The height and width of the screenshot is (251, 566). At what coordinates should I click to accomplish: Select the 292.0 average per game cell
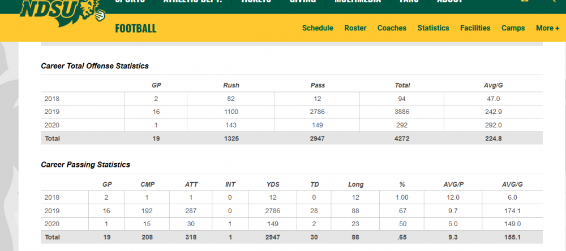[494, 125]
